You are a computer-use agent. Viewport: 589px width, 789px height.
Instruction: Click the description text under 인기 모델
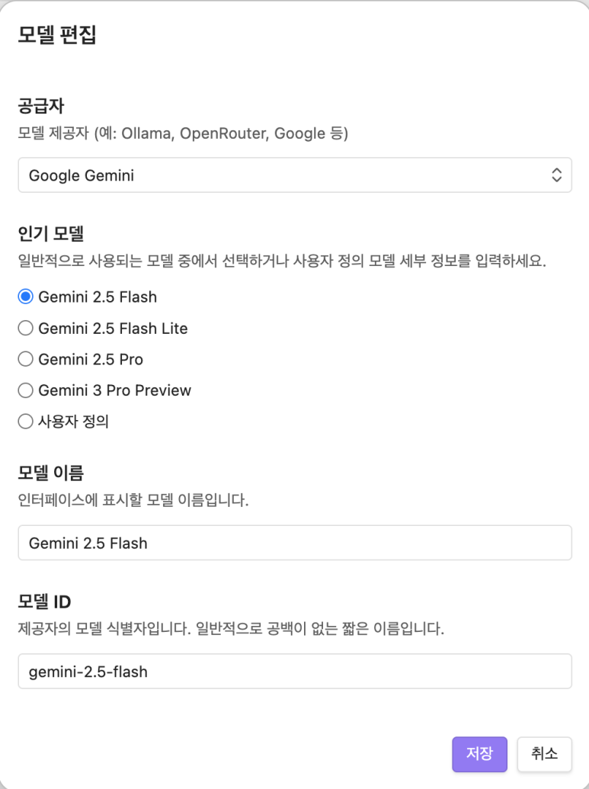pyautogui.click(x=282, y=261)
